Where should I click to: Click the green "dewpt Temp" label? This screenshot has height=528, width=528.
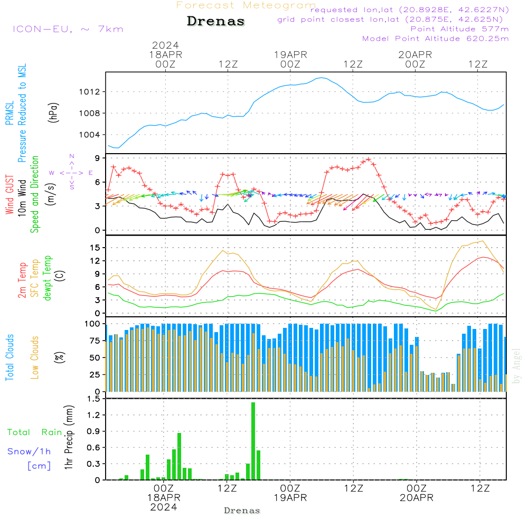tap(47, 278)
